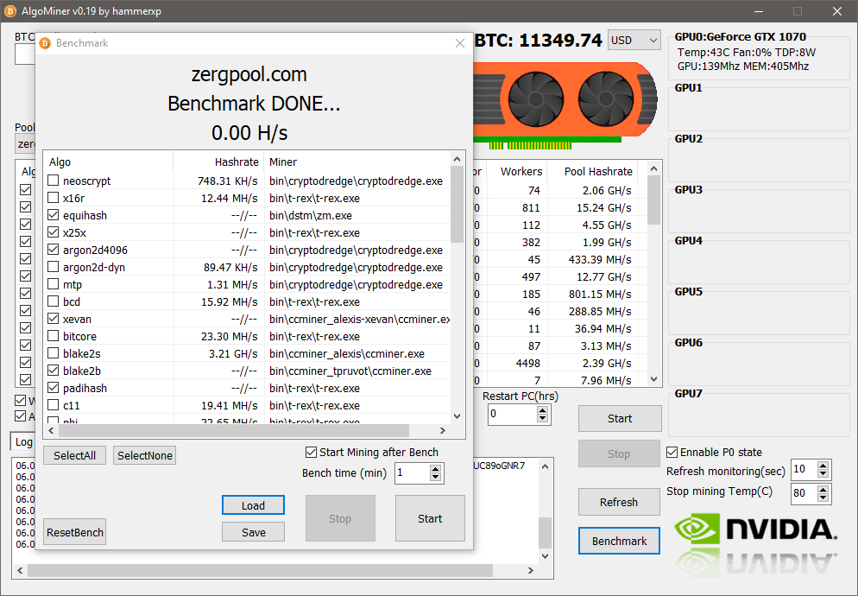Focus the Restart PC hours field
Image resolution: width=858 pixels, height=596 pixels.
tap(512, 414)
